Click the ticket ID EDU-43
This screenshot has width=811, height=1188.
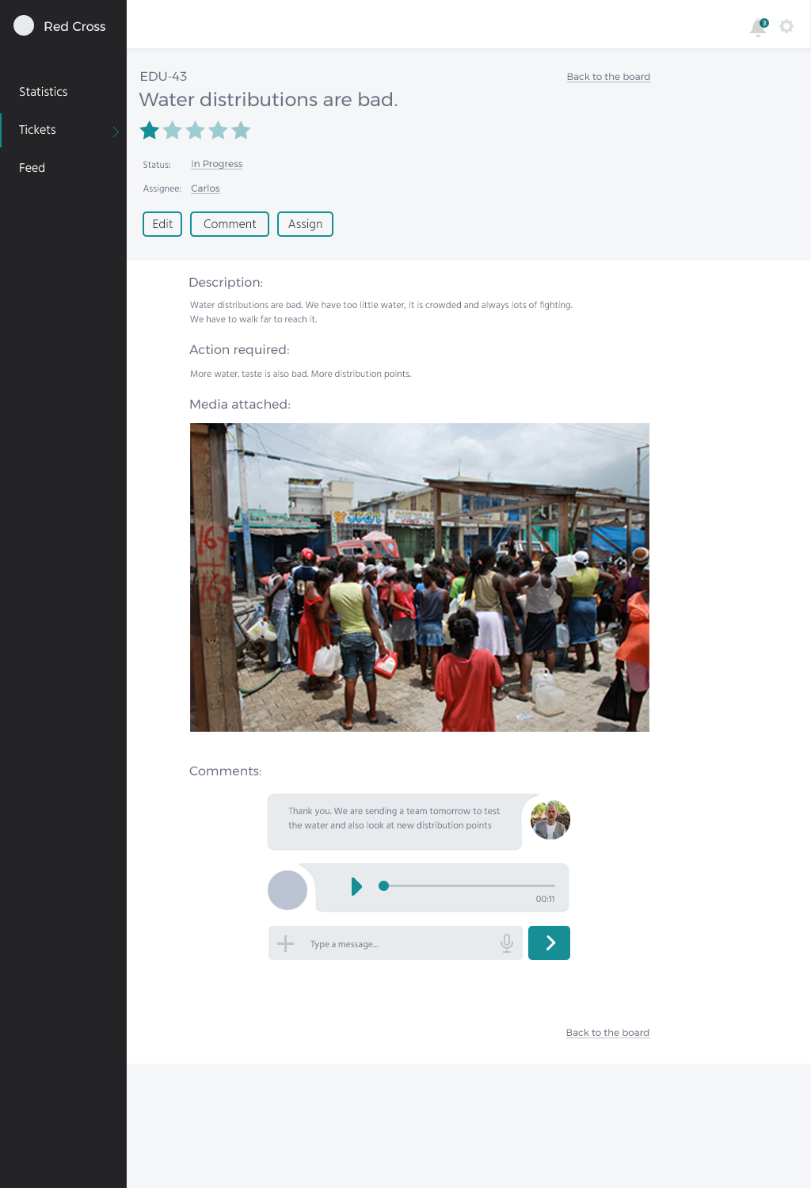tap(163, 77)
